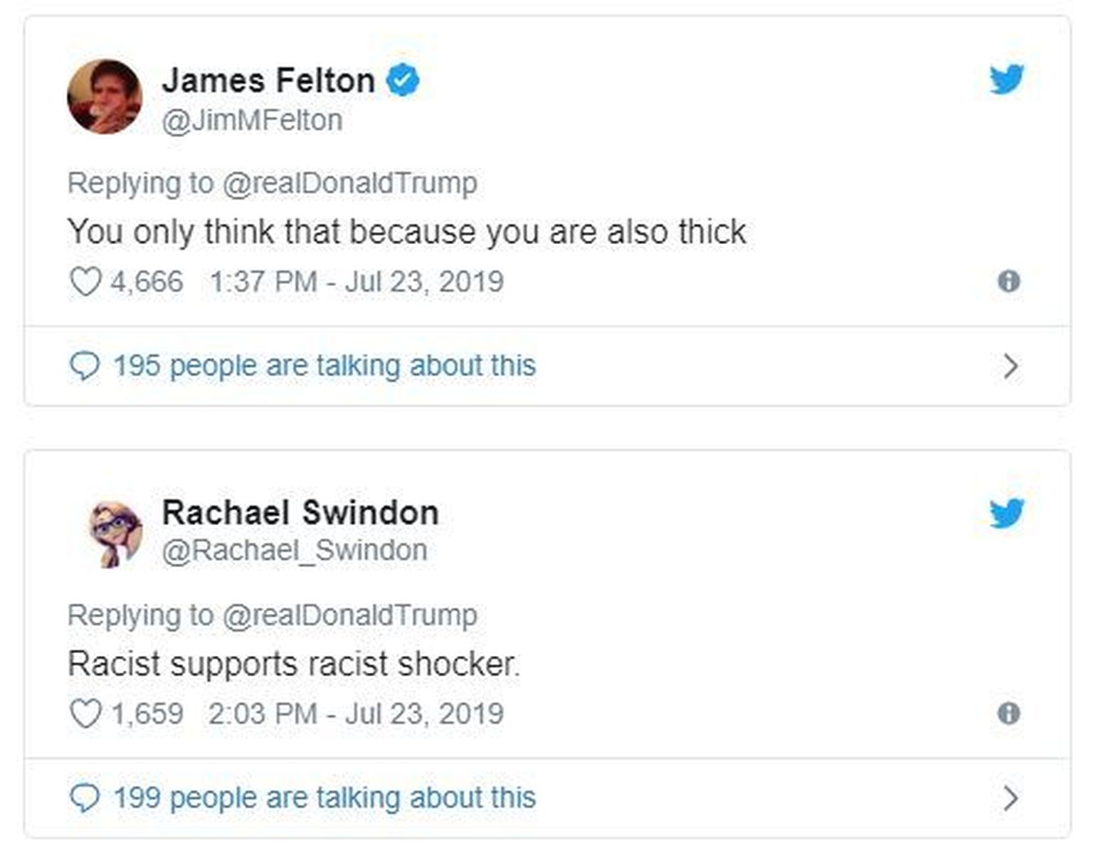The image size is (1093, 858).
Task: Open the @JimMFelton handle link
Action: point(252,120)
